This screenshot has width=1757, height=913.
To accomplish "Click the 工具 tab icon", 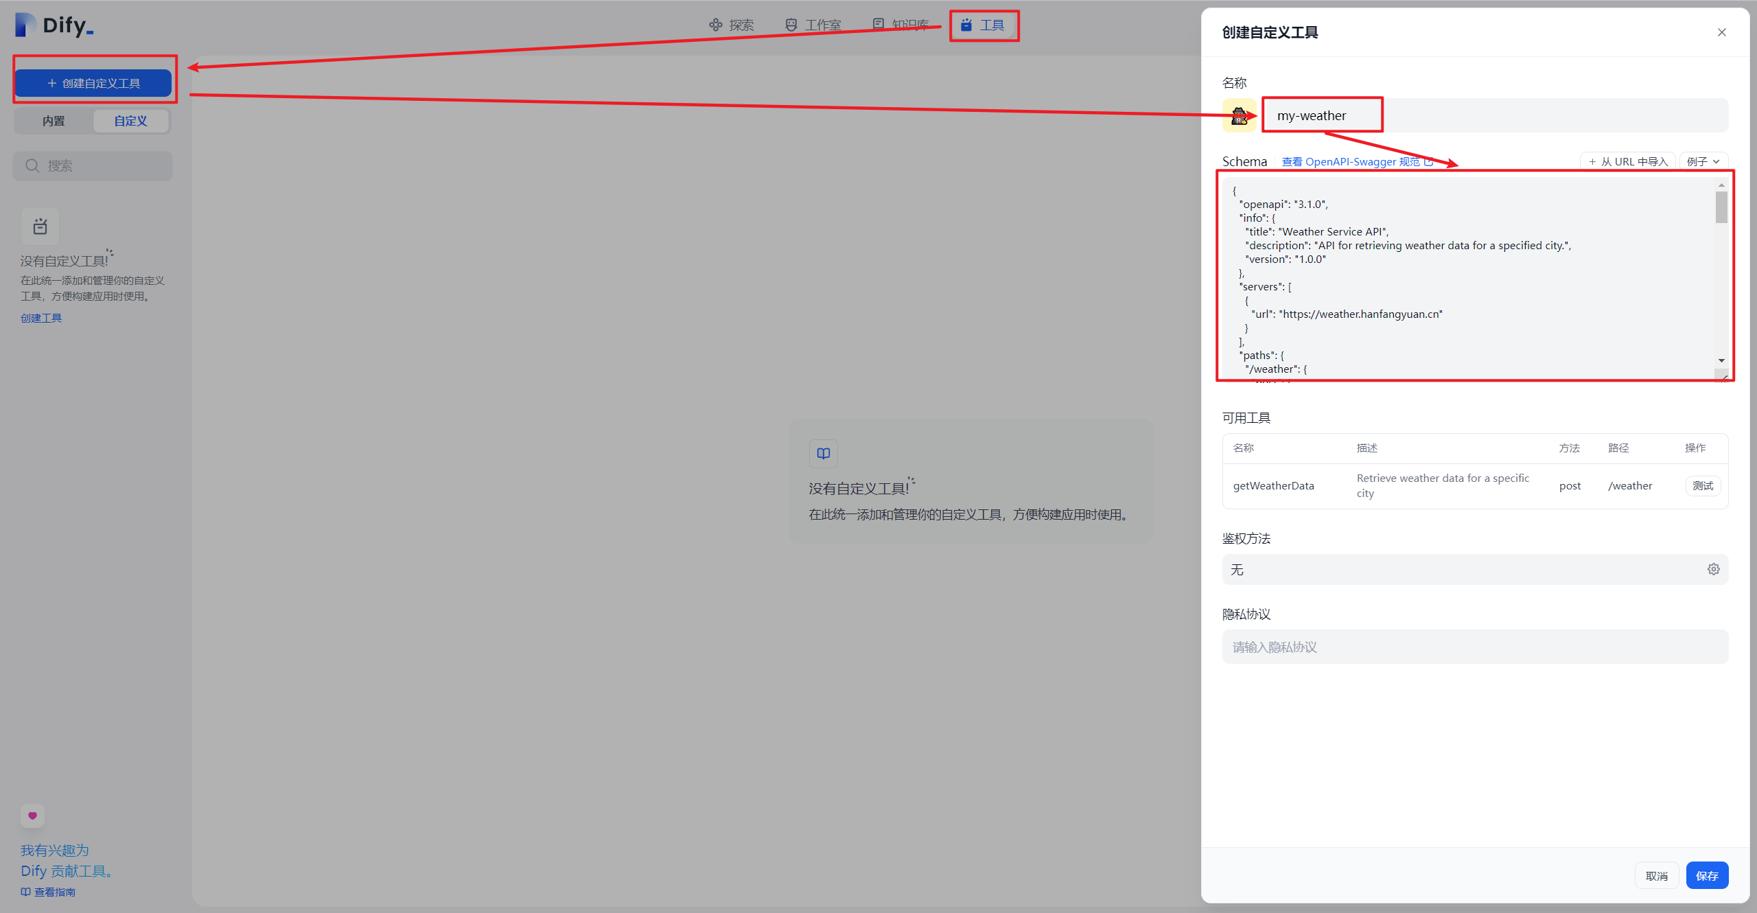I will [966, 25].
